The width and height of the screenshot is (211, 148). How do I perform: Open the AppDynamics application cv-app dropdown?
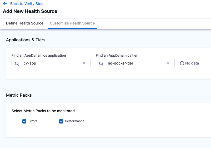(51, 63)
